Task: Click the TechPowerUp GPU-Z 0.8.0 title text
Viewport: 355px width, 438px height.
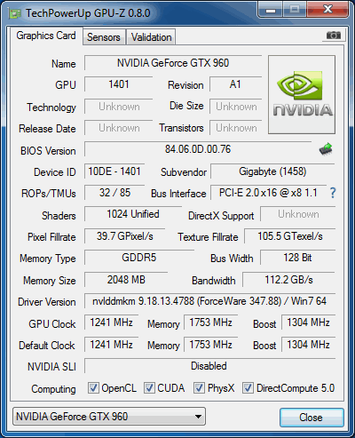Action: coord(88,13)
